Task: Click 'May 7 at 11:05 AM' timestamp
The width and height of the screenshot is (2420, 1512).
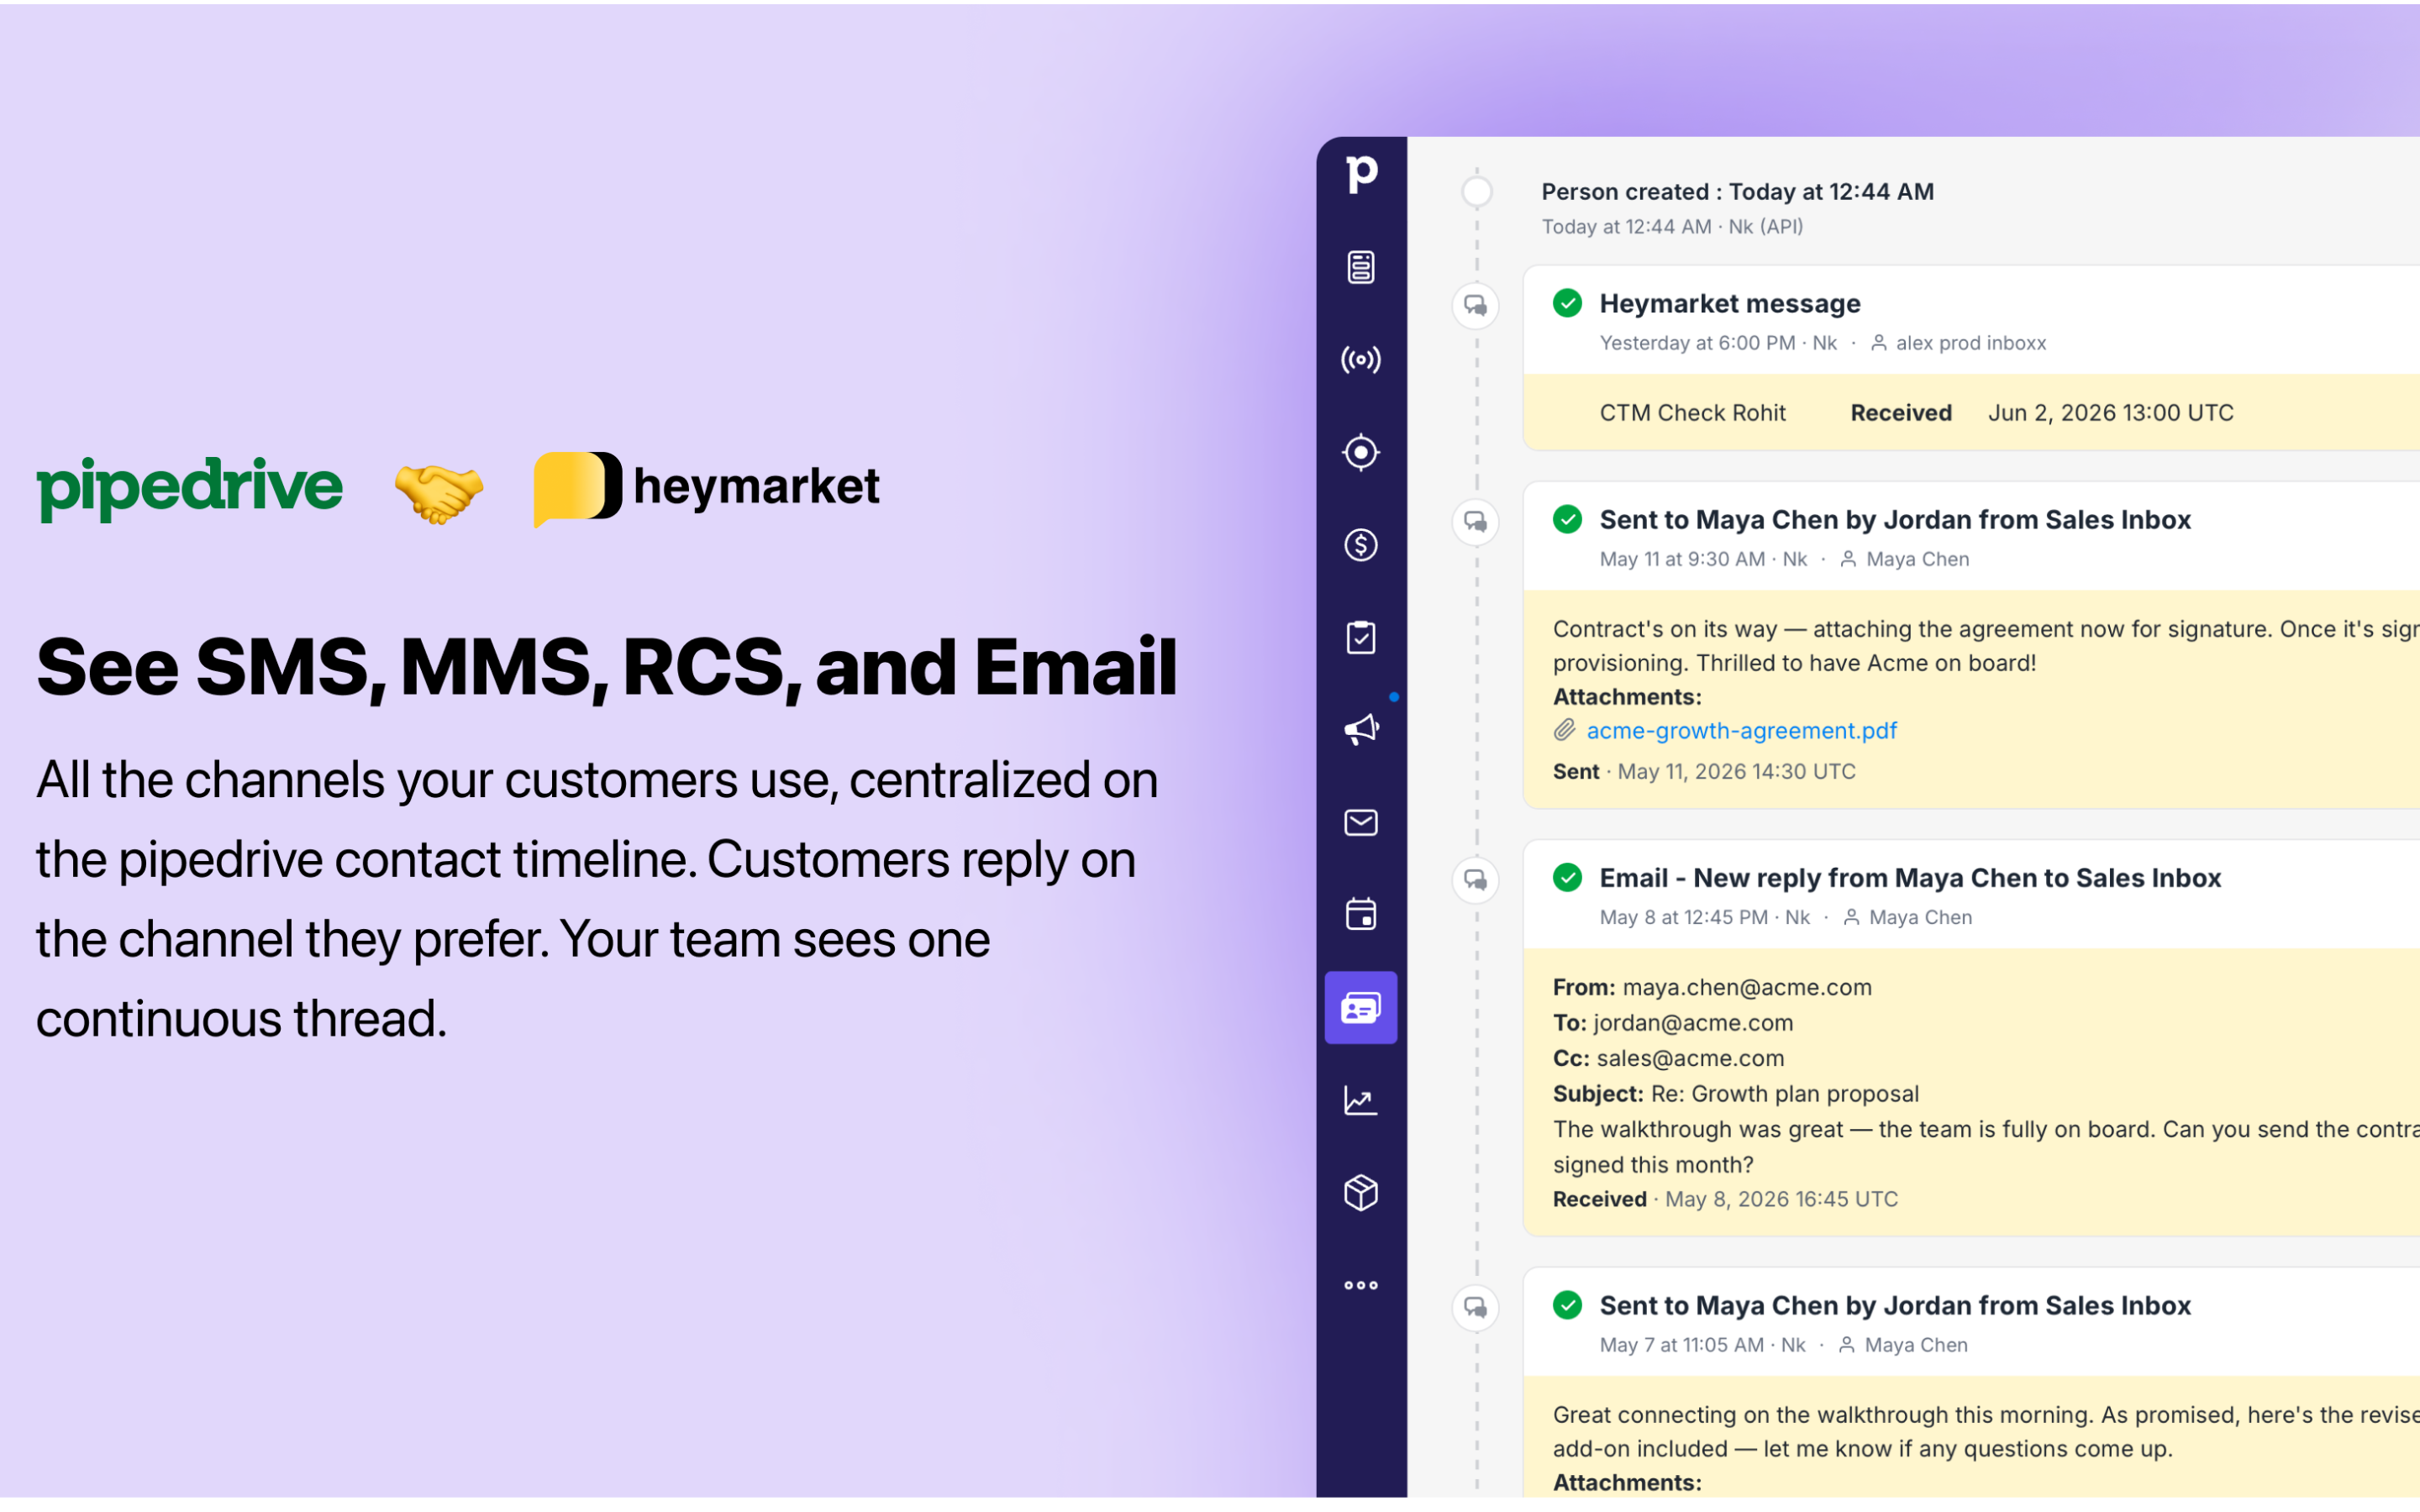Action: (1681, 1345)
